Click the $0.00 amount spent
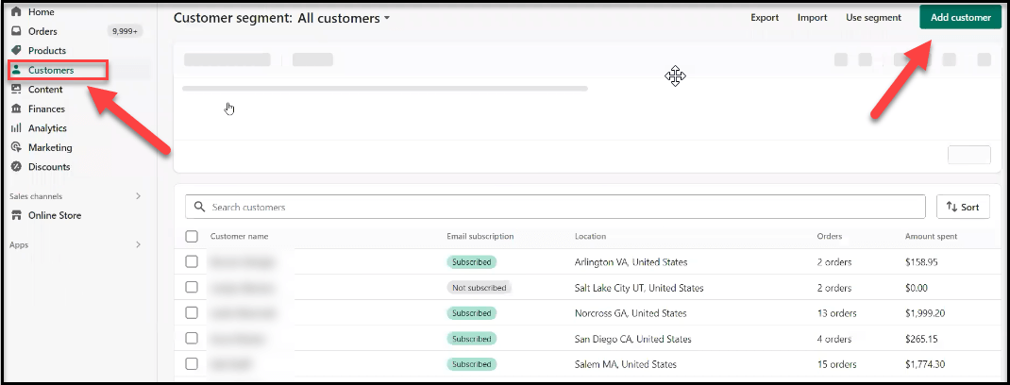The height and width of the screenshot is (385, 1010). (917, 288)
